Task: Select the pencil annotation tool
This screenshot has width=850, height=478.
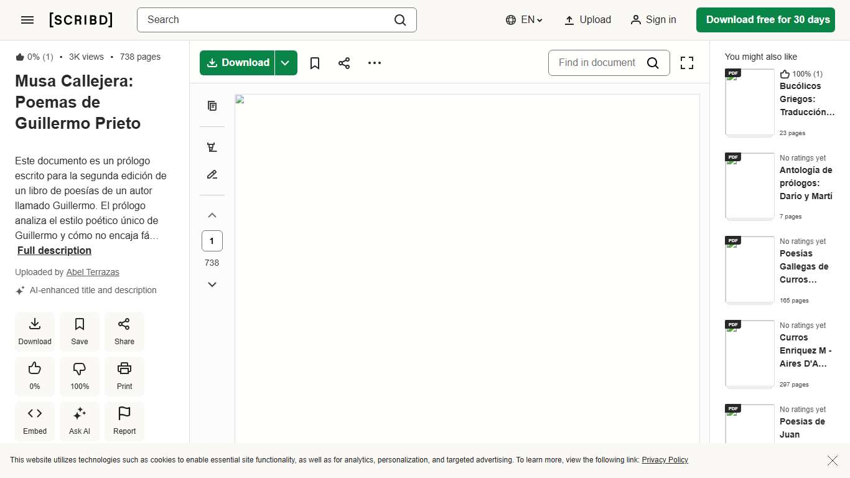Action: click(x=212, y=174)
